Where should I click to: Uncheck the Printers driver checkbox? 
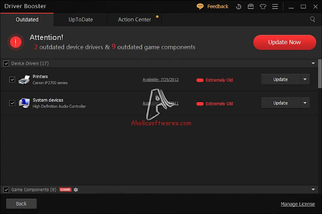click(12, 79)
